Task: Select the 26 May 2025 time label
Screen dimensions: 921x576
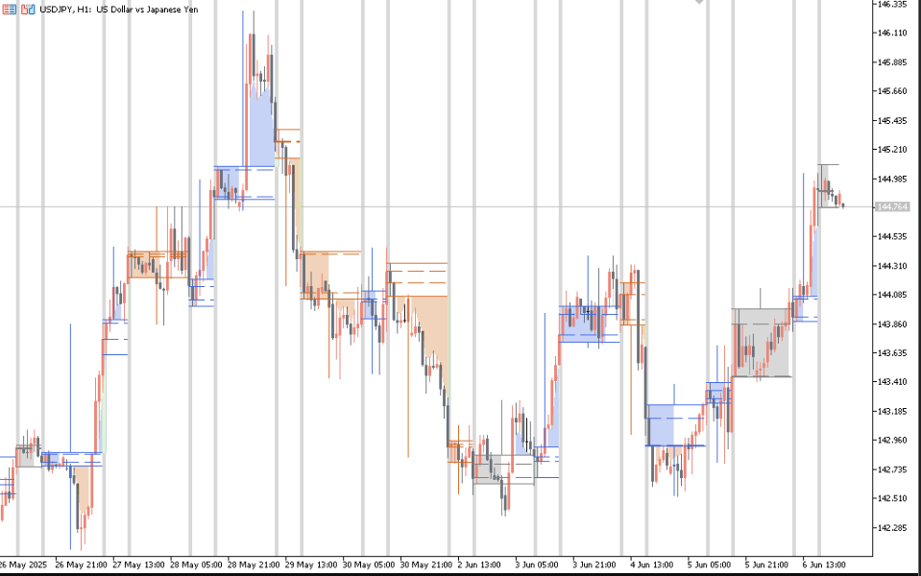Action: tap(23, 564)
